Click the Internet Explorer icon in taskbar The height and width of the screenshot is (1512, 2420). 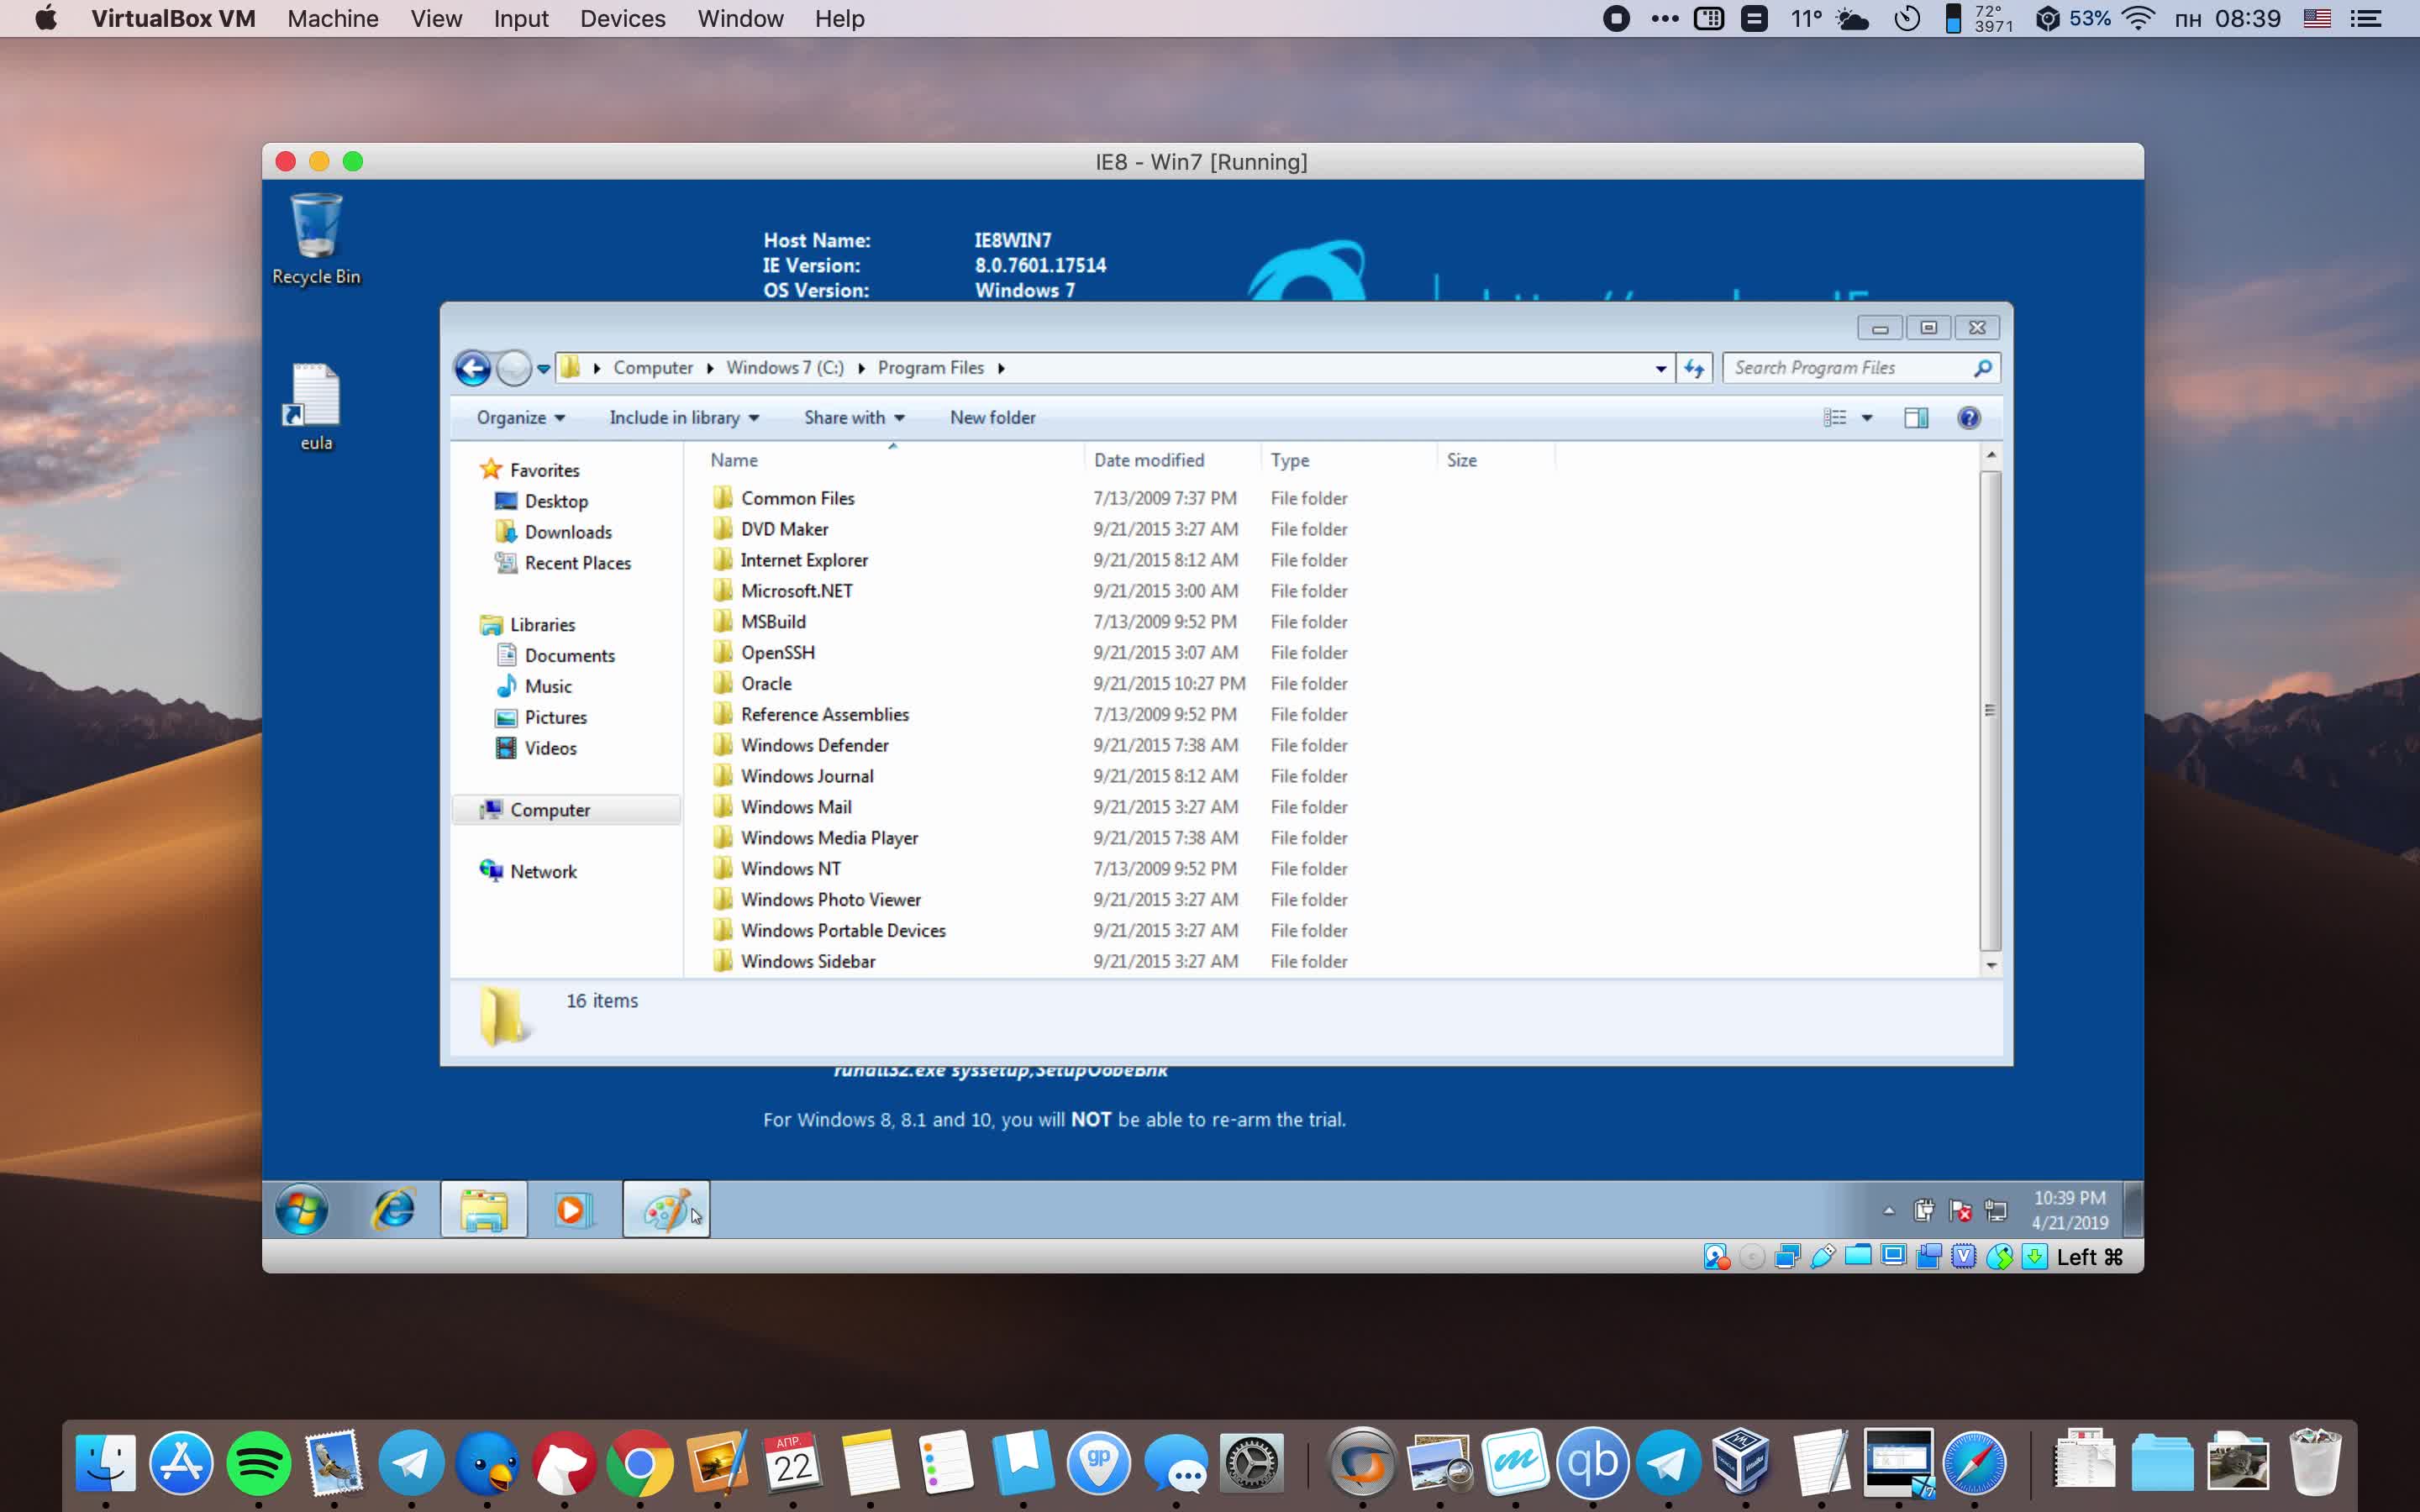click(x=390, y=1209)
